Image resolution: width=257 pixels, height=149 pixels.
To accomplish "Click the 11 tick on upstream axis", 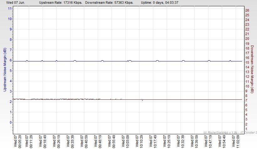I will tap(10, 8).
